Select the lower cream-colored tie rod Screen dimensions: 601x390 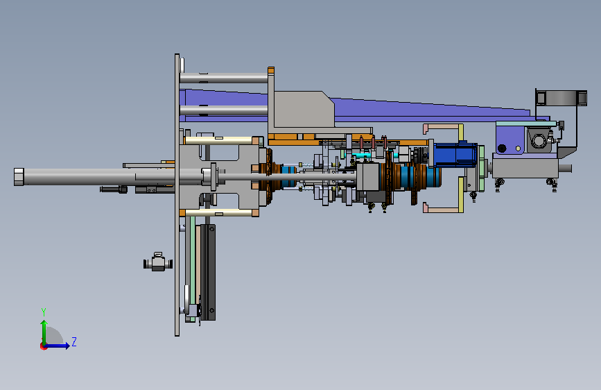click(x=219, y=213)
